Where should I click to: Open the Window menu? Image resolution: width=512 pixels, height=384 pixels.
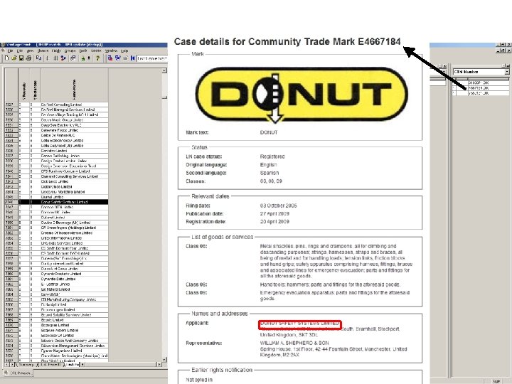click(x=111, y=51)
